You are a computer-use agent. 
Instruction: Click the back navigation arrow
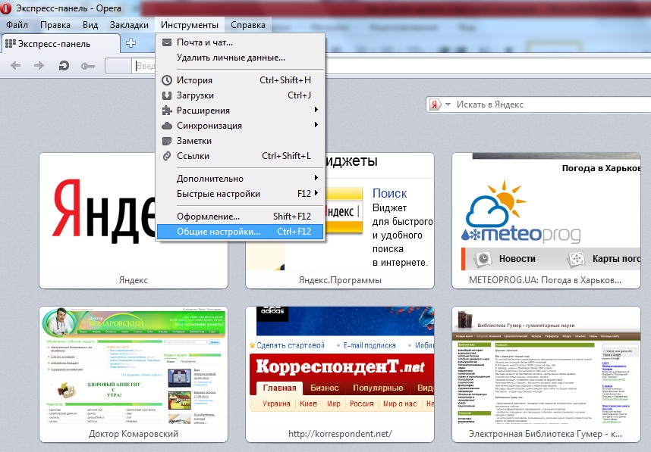click(x=15, y=65)
